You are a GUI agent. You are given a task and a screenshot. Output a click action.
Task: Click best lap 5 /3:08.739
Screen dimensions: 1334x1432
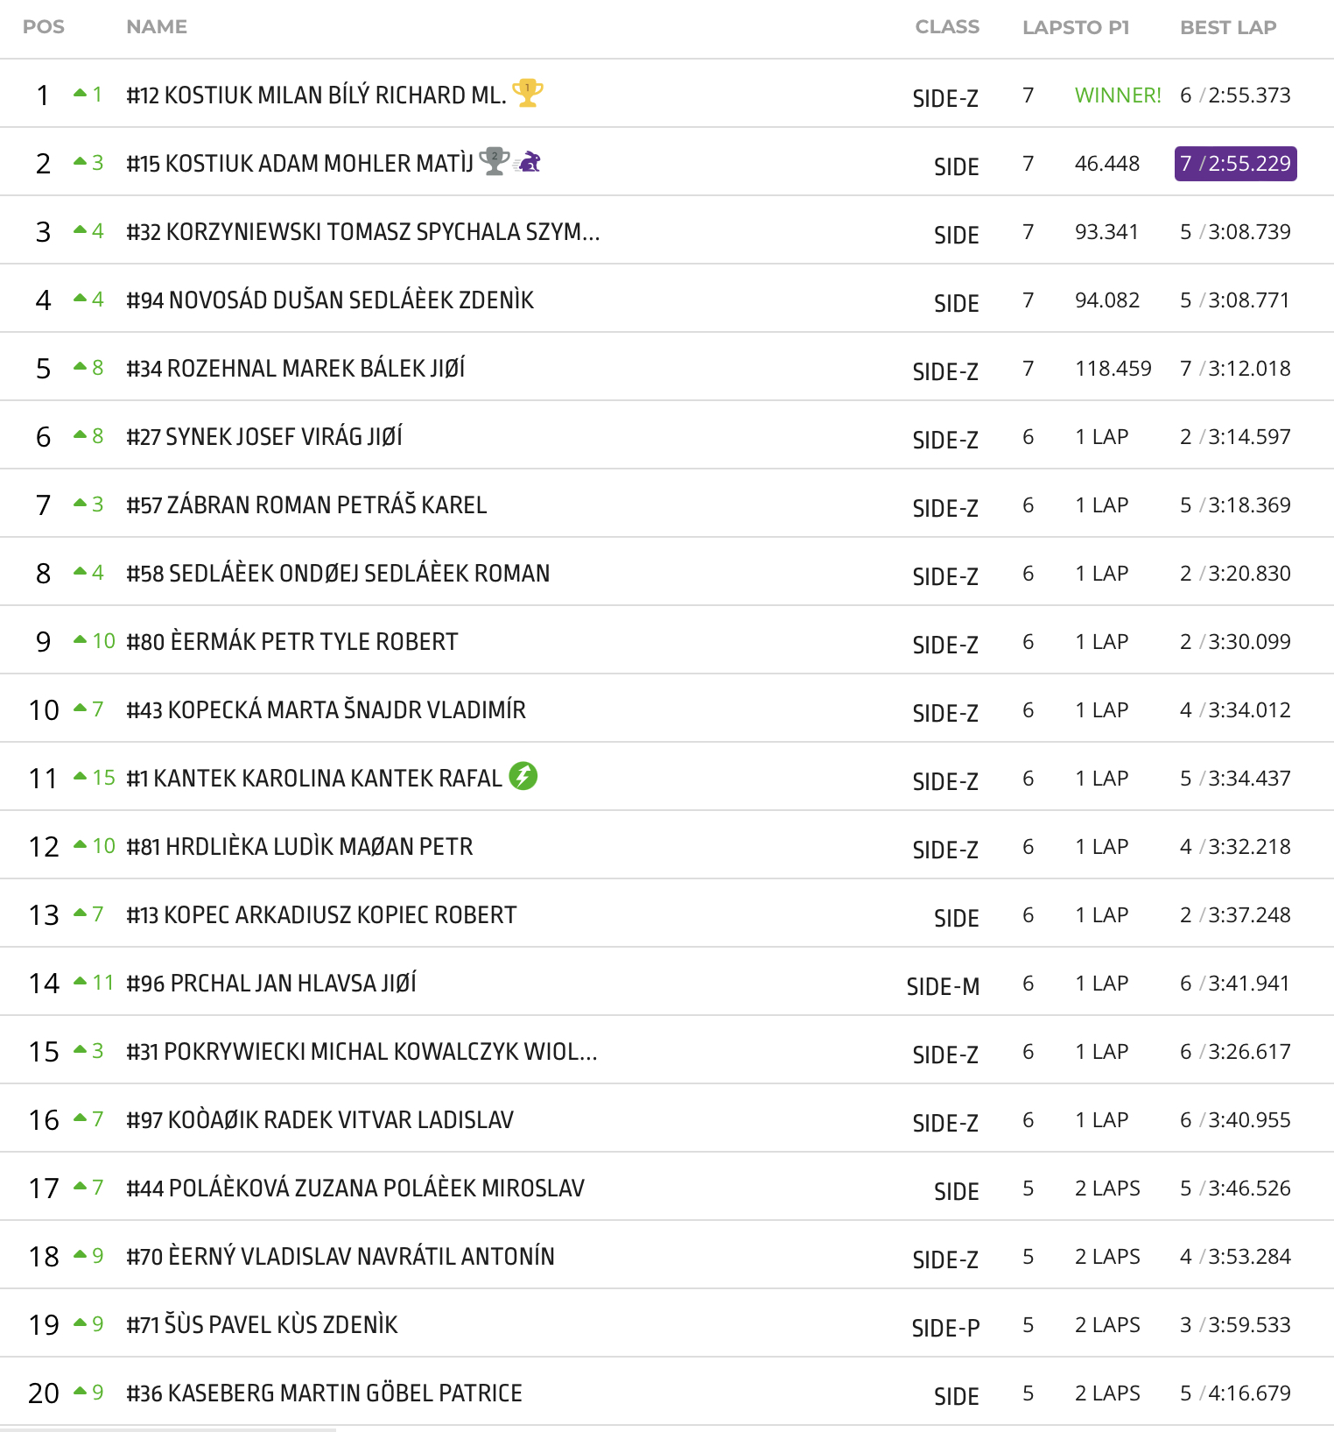(x=1235, y=231)
